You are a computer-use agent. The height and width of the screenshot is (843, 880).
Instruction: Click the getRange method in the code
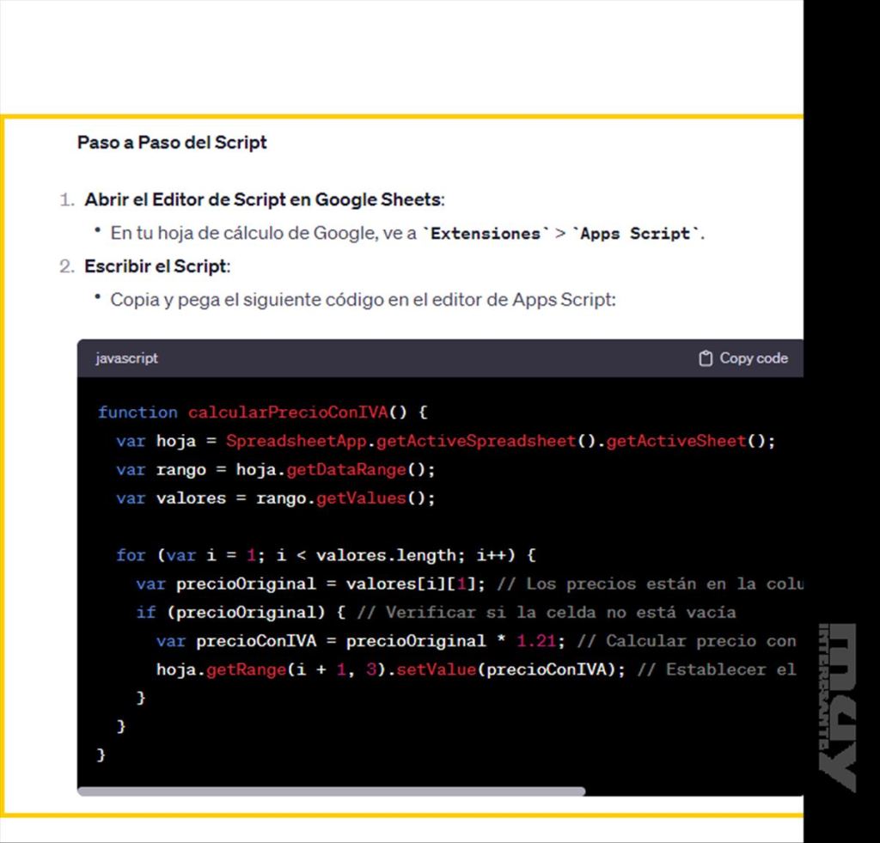(x=245, y=669)
